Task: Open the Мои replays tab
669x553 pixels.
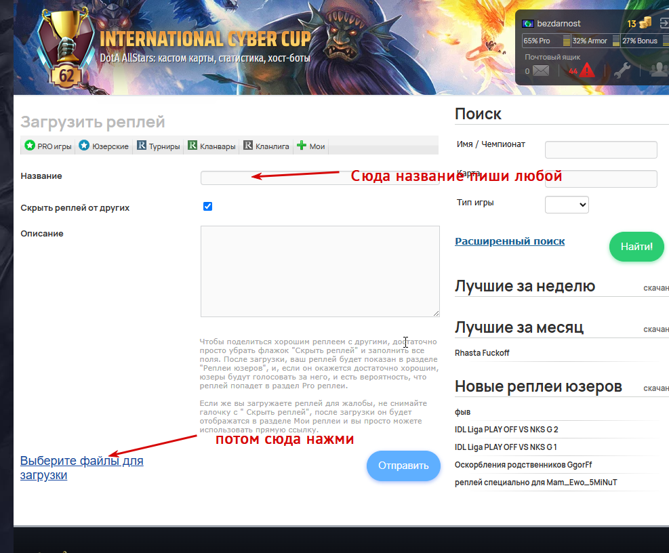Action: [311, 146]
